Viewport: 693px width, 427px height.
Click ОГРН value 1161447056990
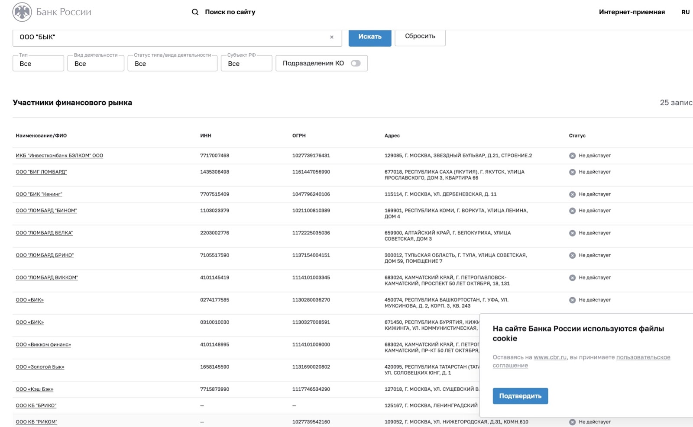(311, 172)
